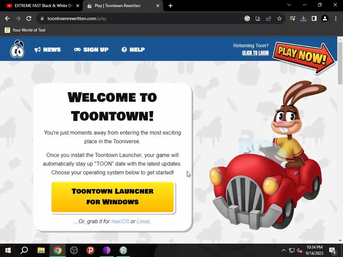Click the scrollbar down arrow
343x257 pixels.
point(340,241)
